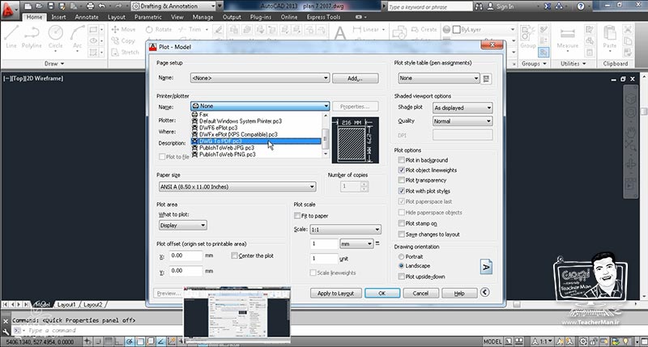Enable Plot stamp on checkbox
The width and height of the screenshot is (648, 347).
401,223
